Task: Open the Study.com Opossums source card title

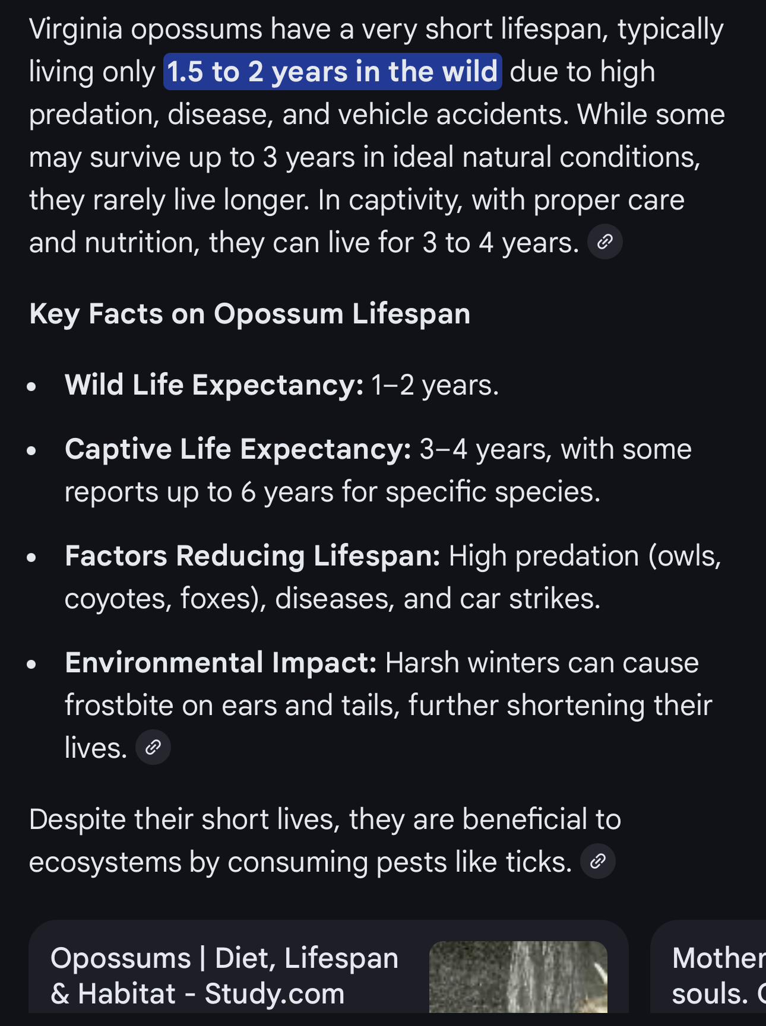Action: coord(224,976)
